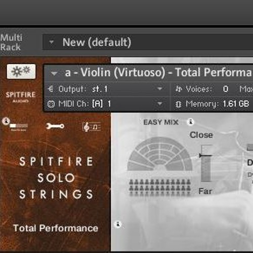The image size is (253, 253).
Task: Click the Memory value 1.61 GB
Action: click(x=236, y=104)
